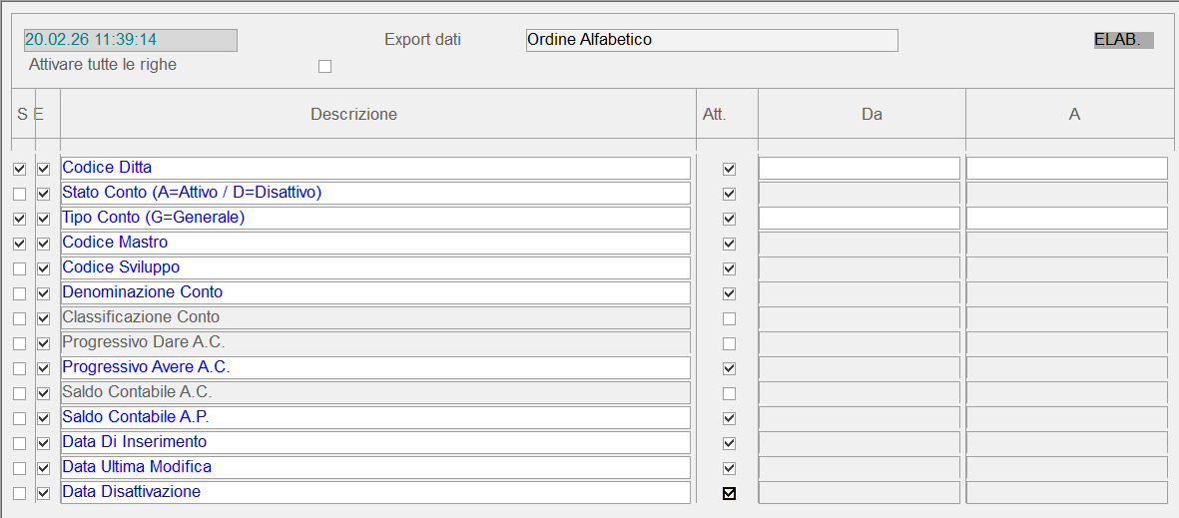1179x518 pixels.
Task: Enable Att. checkbox for Progressivo Dare A.C.
Action: pos(729,343)
